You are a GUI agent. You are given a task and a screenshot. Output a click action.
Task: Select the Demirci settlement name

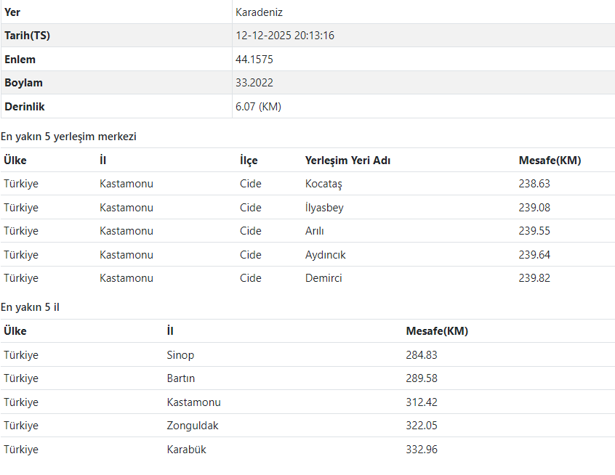pos(323,278)
